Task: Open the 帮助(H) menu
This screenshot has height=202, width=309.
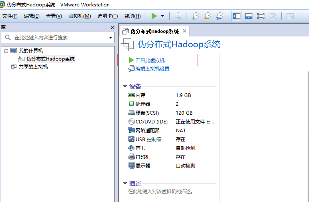Action: coord(132,16)
